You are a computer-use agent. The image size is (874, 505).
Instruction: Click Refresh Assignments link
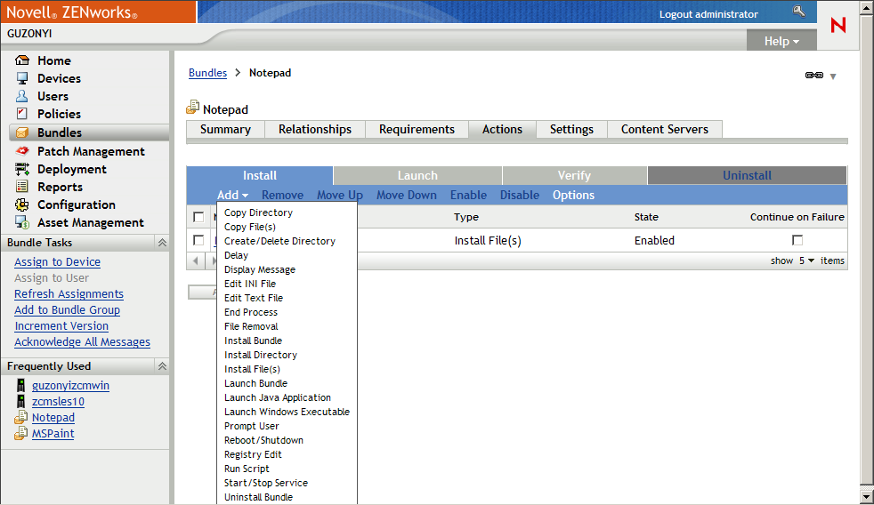(69, 294)
